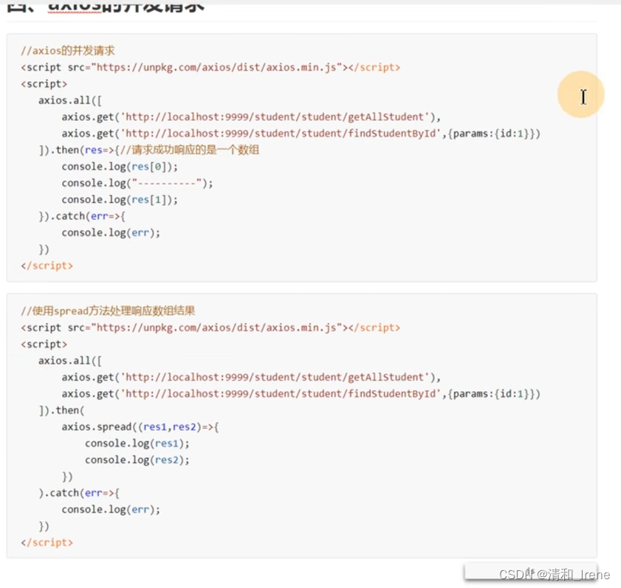
Task: Click the line console.log("----------");
Action: 137,183
